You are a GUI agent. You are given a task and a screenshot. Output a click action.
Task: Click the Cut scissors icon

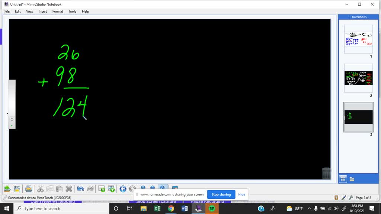point(40,189)
